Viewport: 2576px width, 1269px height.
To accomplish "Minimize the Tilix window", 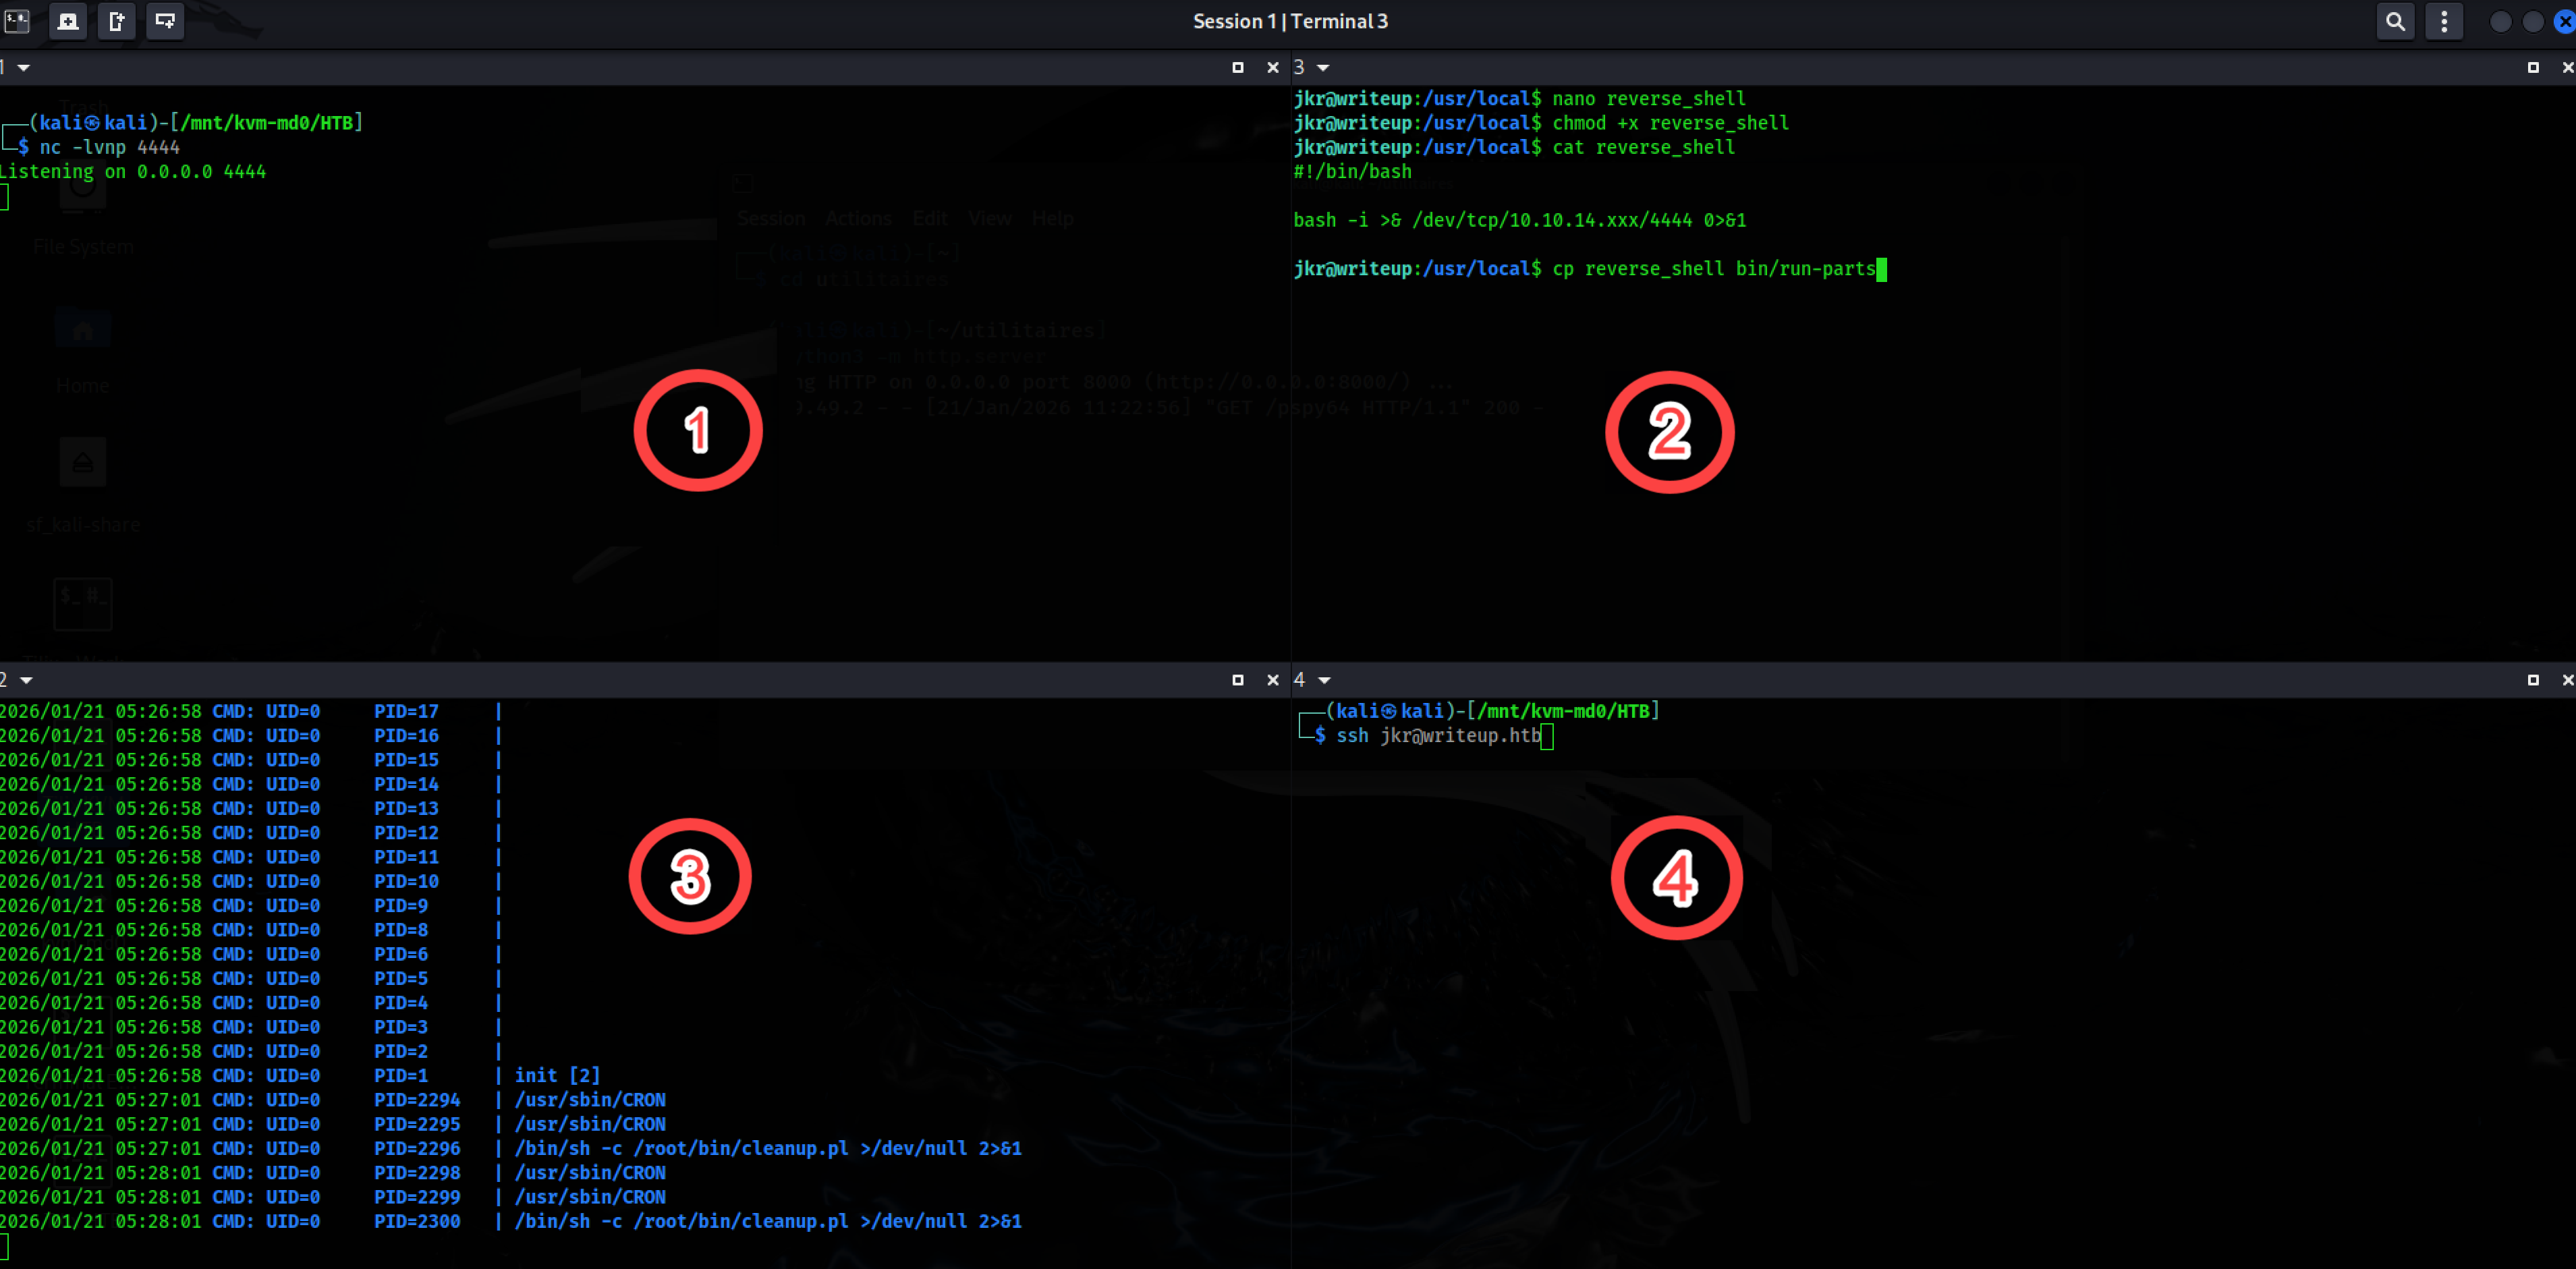I will [x=2500, y=21].
